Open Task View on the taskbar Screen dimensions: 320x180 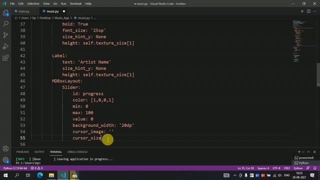pyautogui.click(x=28, y=175)
